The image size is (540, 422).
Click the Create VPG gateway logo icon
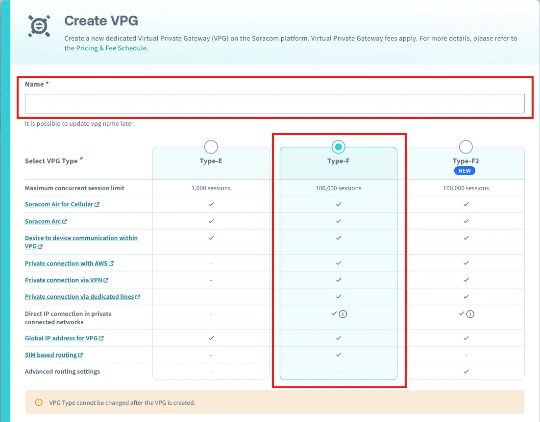39,26
